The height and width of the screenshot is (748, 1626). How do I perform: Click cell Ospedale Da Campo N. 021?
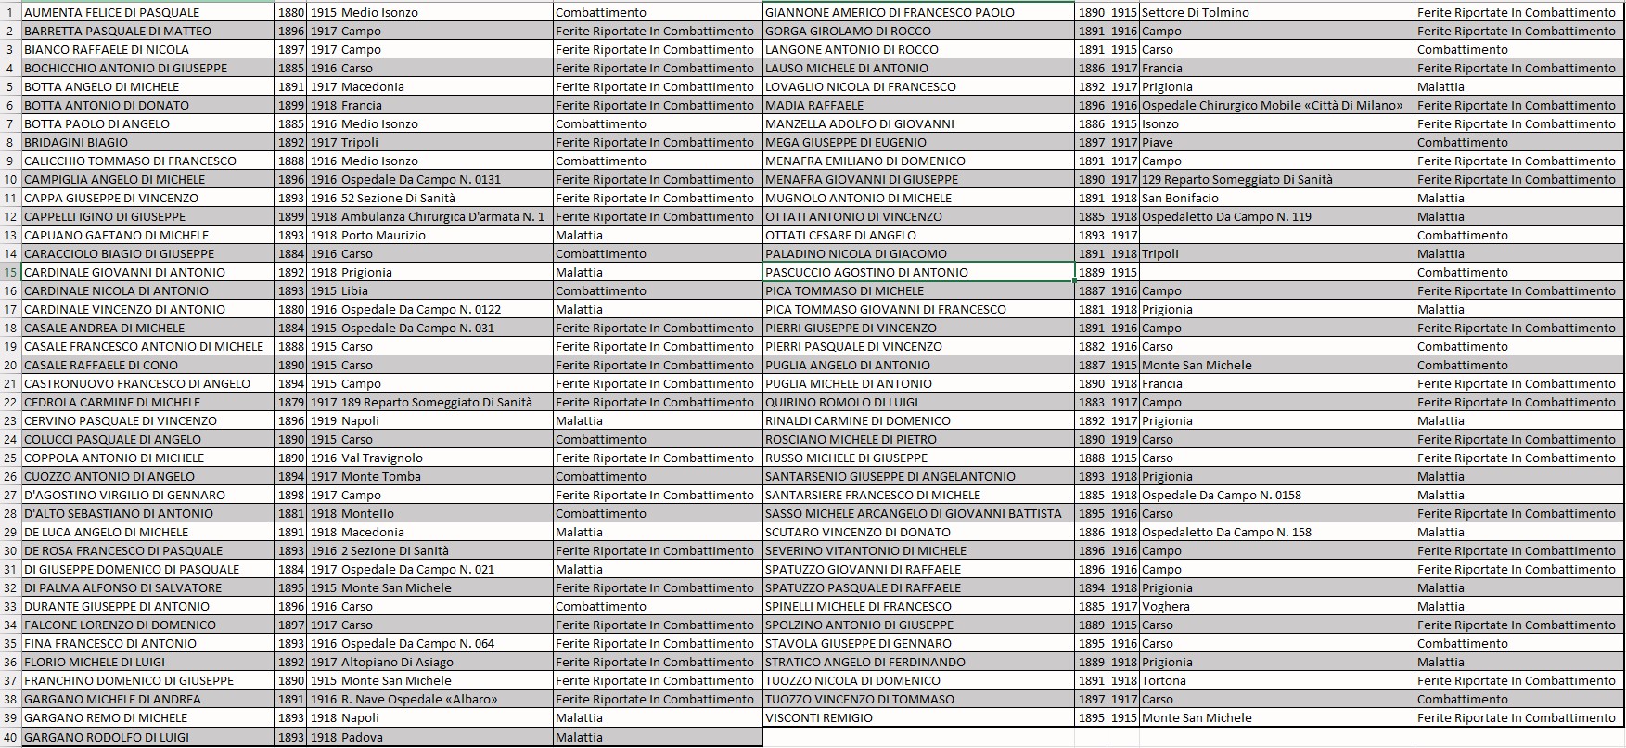click(446, 569)
